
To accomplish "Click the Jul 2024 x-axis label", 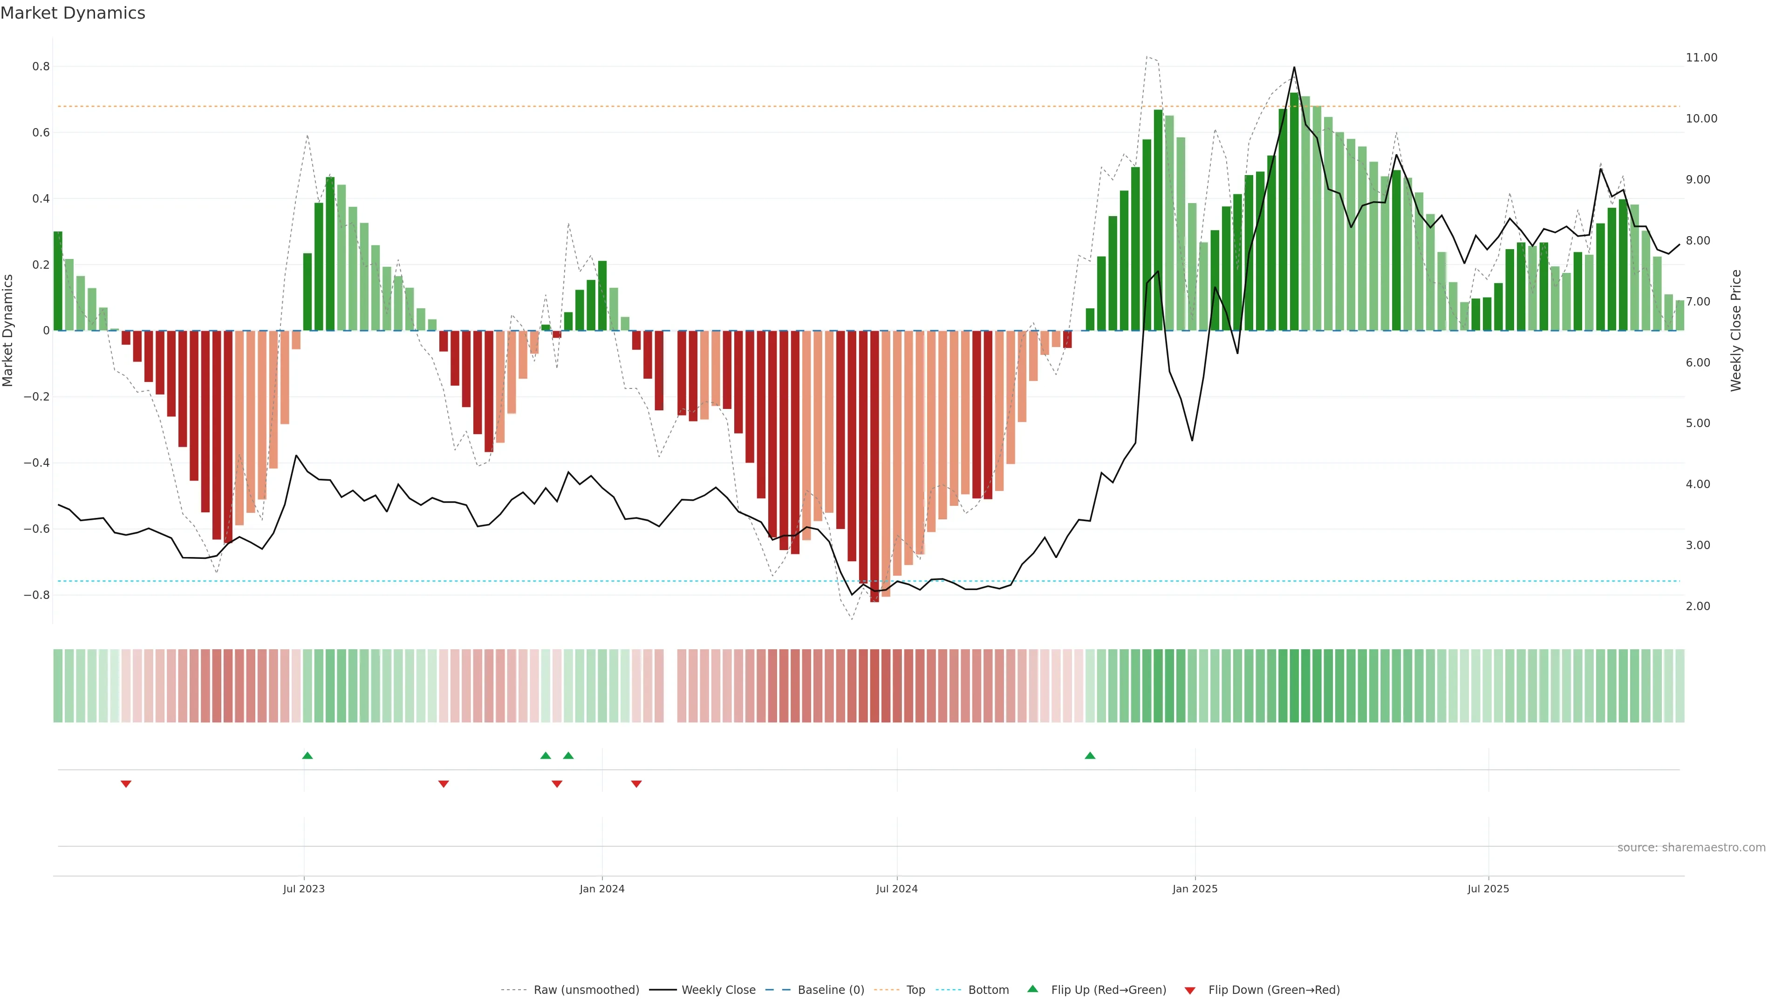I will click(x=896, y=889).
